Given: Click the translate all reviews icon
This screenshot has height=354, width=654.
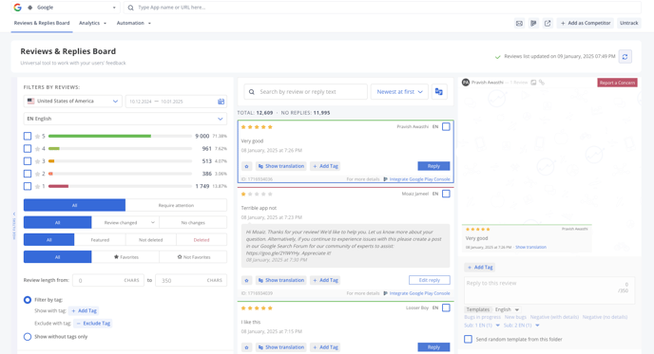Looking at the screenshot, I should (x=439, y=92).
